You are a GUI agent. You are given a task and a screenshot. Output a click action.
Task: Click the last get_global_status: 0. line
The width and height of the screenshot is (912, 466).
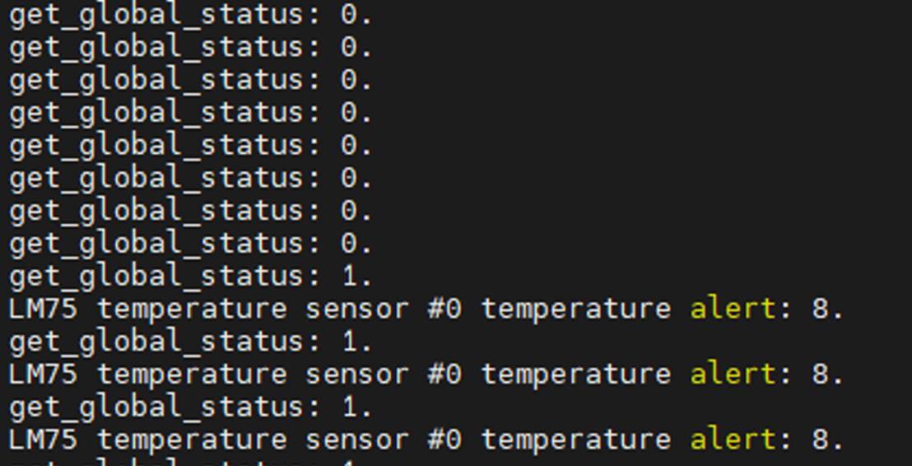point(190,245)
